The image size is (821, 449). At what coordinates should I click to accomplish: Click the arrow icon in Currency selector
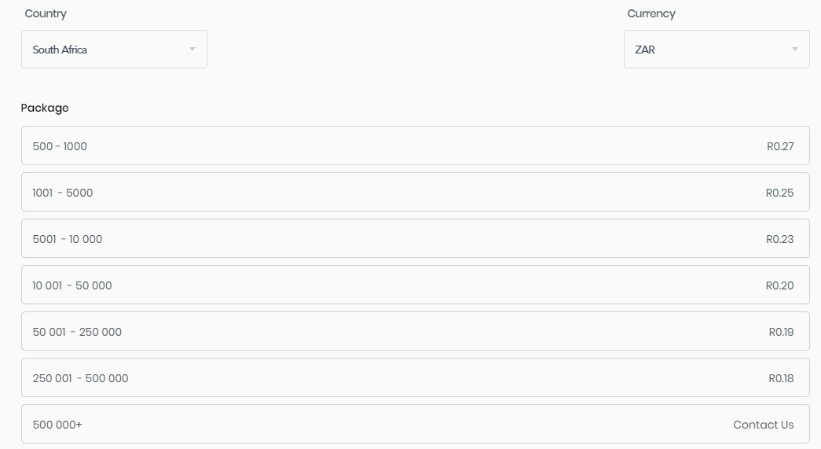click(795, 50)
